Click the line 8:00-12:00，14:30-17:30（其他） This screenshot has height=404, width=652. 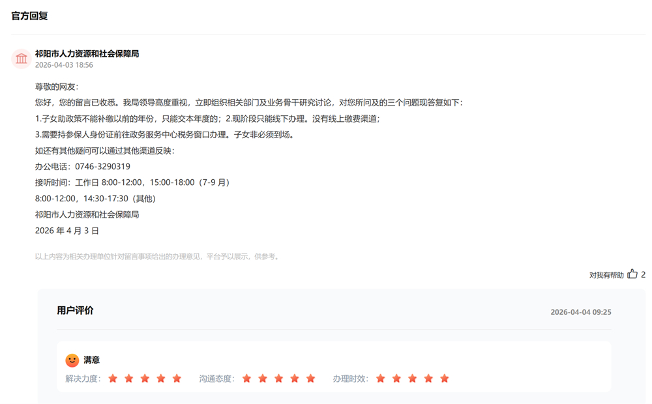pos(95,199)
